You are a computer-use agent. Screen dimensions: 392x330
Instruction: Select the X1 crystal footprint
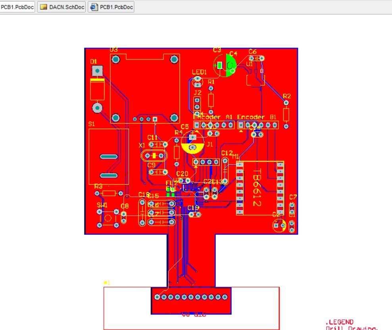click(154, 156)
